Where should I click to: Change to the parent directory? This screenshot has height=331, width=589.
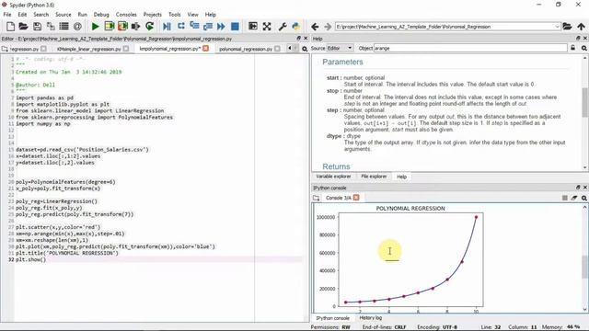click(581, 27)
